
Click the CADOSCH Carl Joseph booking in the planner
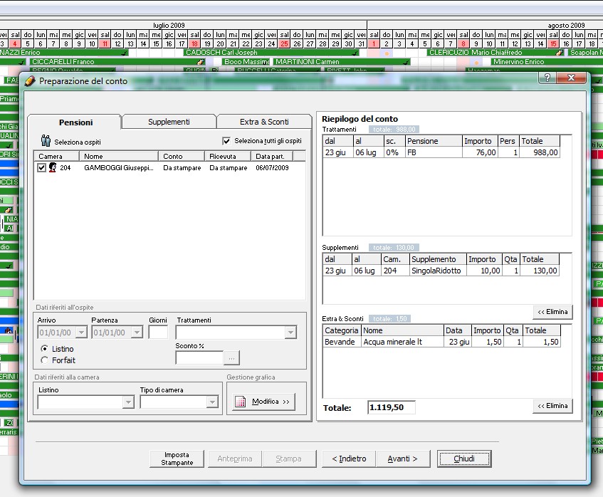coord(271,53)
